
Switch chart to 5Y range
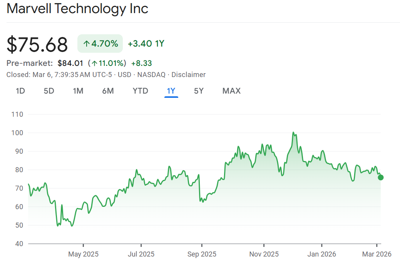199,91
